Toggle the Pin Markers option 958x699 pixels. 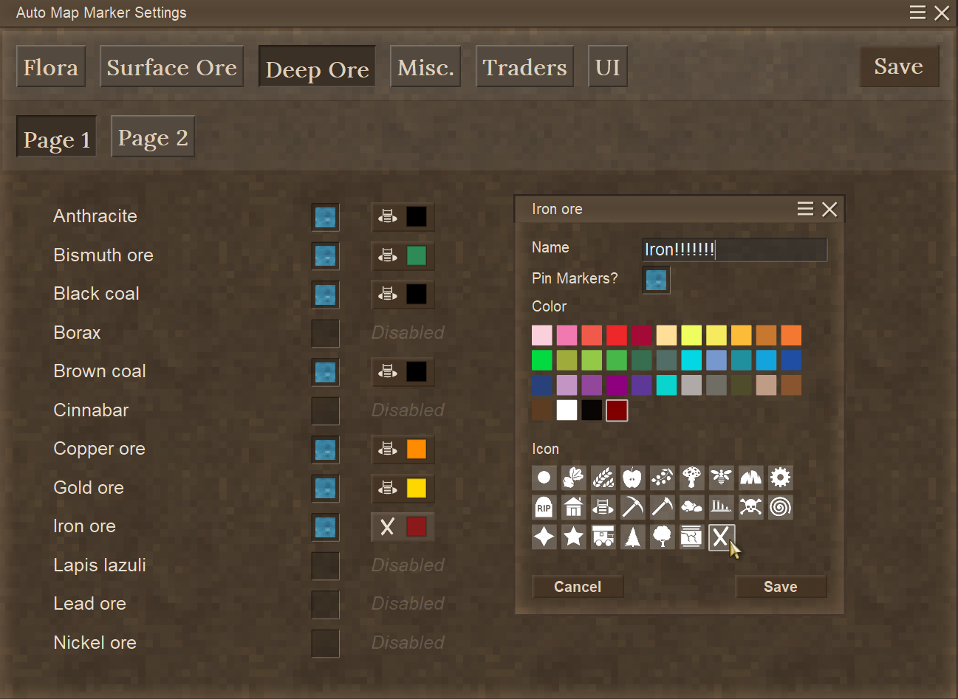(657, 280)
